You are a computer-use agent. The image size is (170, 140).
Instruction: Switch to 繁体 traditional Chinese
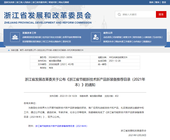pyautogui.click(x=158, y=2)
